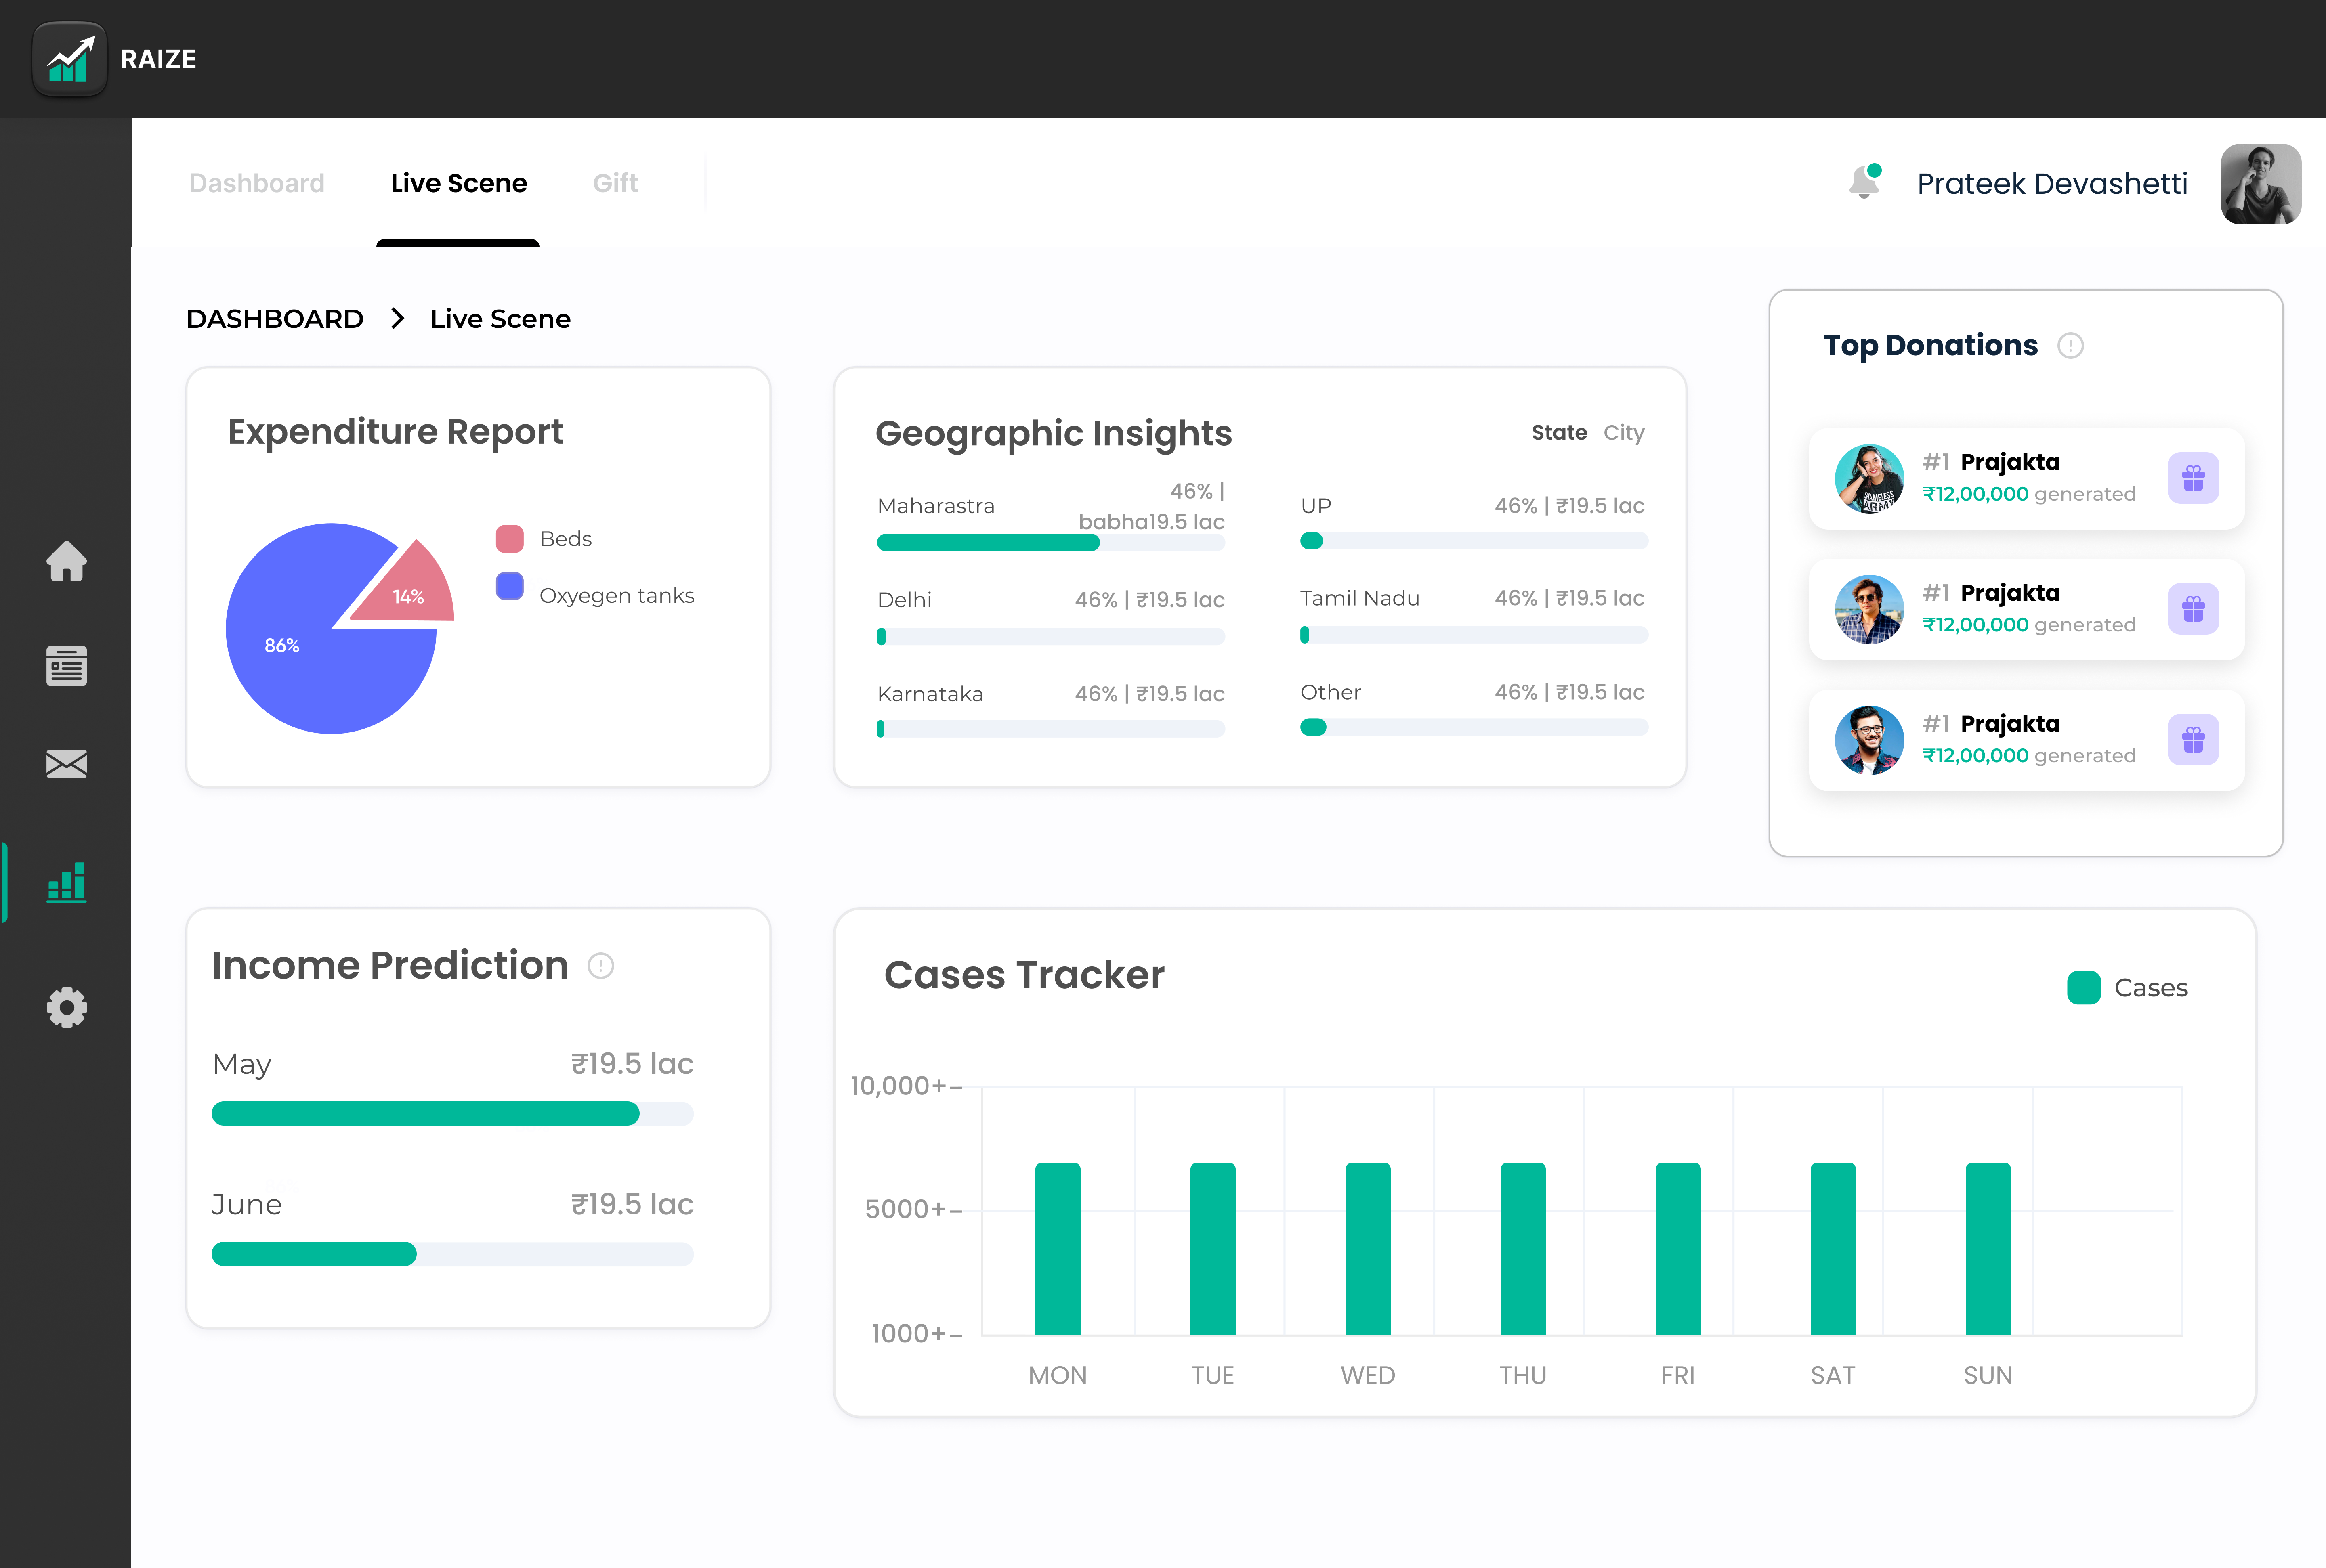Click the 5000+ axis label

coord(905,1210)
